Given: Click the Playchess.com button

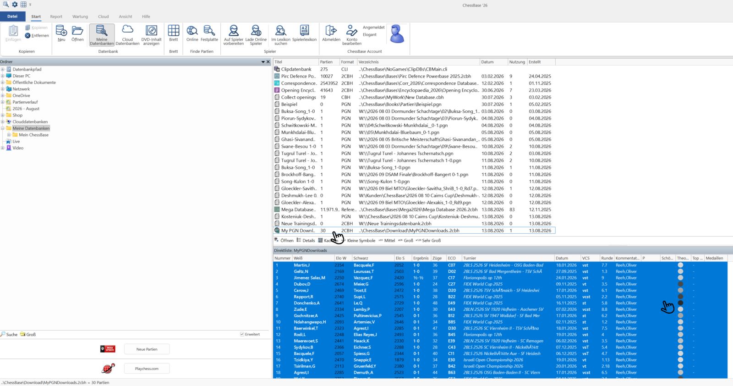Looking at the screenshot, I should [x=147, y=369].
